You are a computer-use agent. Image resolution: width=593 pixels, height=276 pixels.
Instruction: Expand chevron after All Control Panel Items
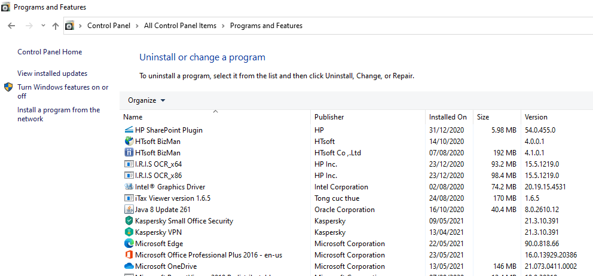[x=223, y=26]
